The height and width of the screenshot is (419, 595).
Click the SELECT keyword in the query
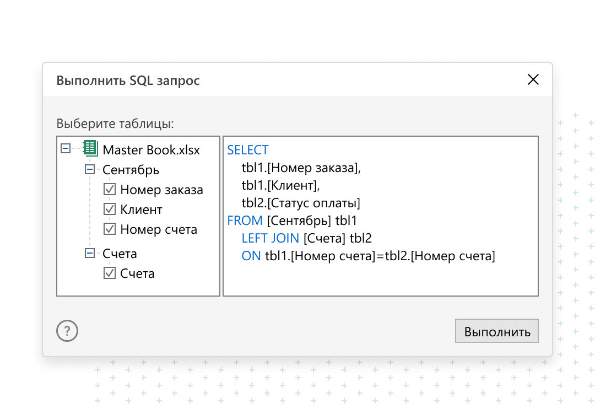click(x=247, y=149)
